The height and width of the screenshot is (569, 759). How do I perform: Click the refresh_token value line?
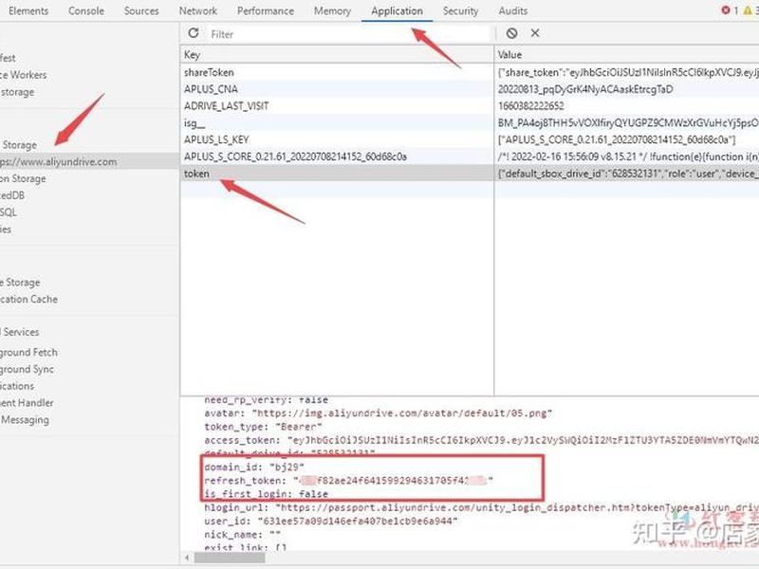tap(348, 481)
